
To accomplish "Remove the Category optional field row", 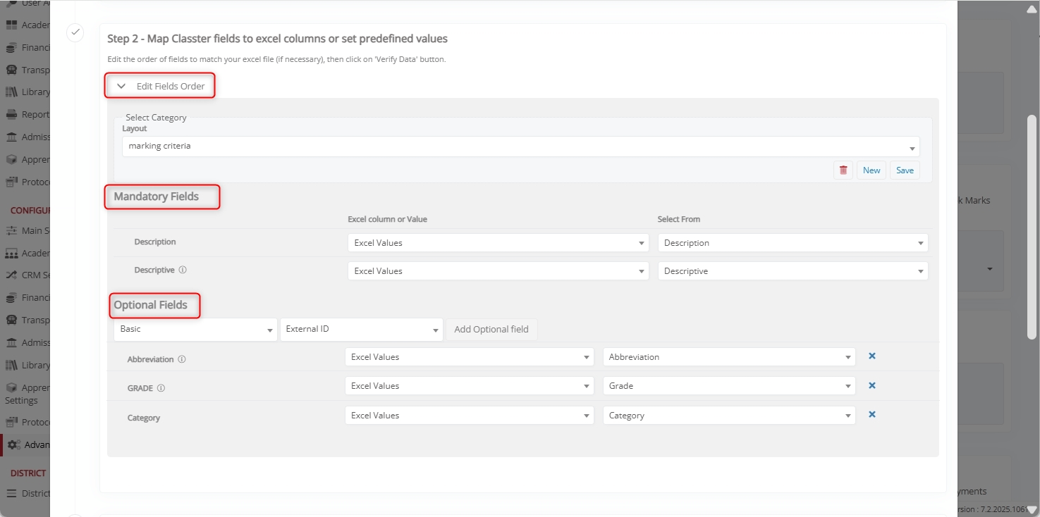I will (x=871, y=415).
